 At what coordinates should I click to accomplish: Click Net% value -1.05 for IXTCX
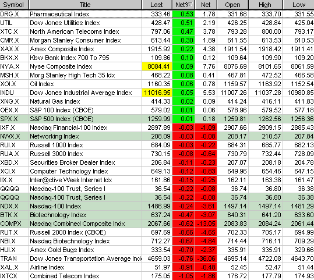click(184, 276)
